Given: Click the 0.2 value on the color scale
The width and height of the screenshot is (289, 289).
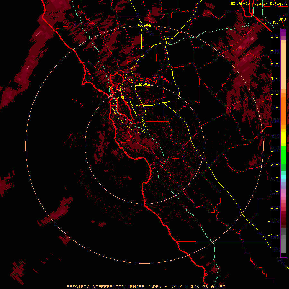Looking at the screenshot, I should pos(275,207).
